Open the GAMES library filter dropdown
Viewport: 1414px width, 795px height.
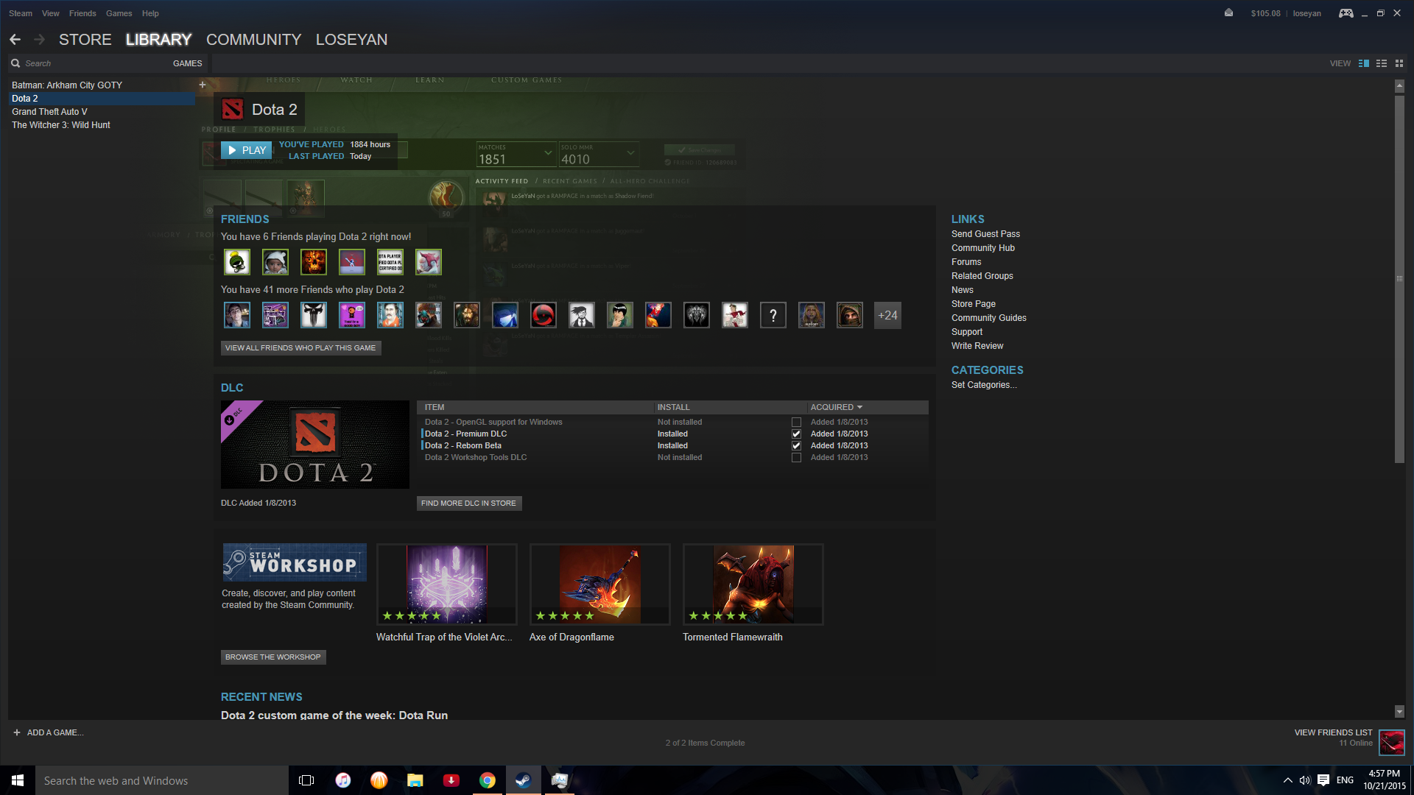187,63
